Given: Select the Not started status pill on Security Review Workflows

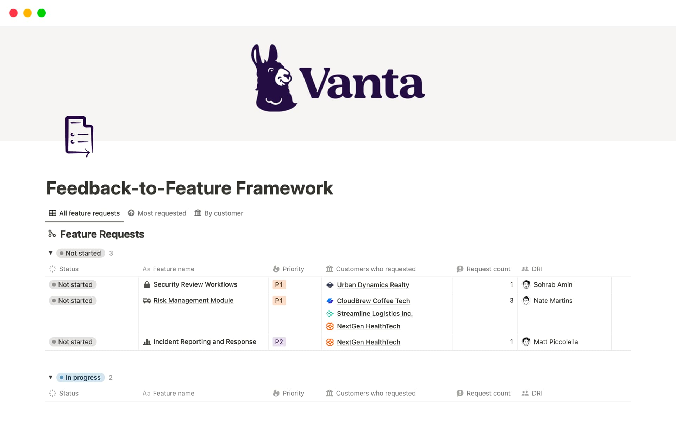Looking at the screenshot, I should pos(72,284).
